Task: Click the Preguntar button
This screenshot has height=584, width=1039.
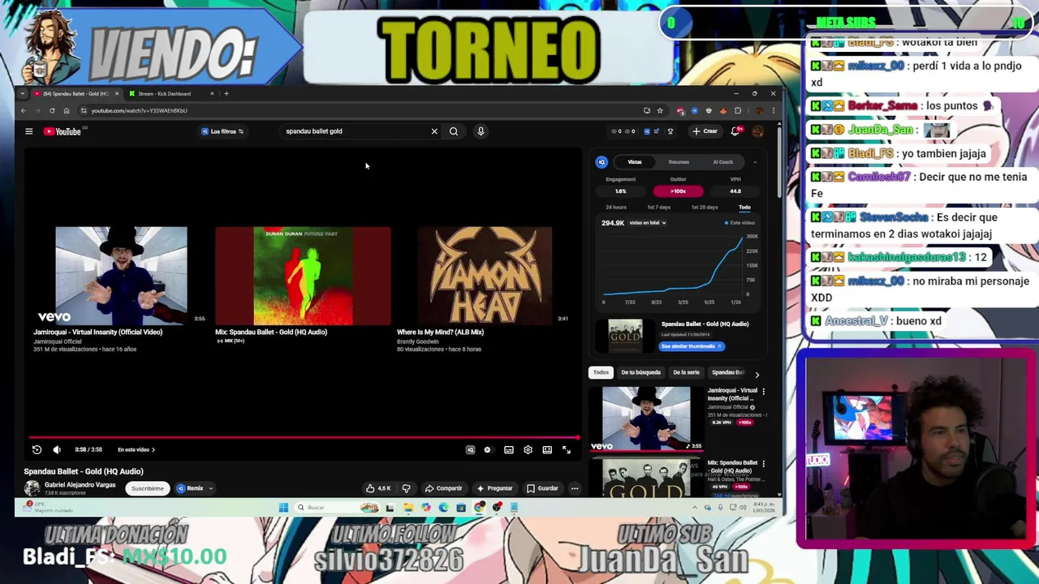Action: point(495,488)
